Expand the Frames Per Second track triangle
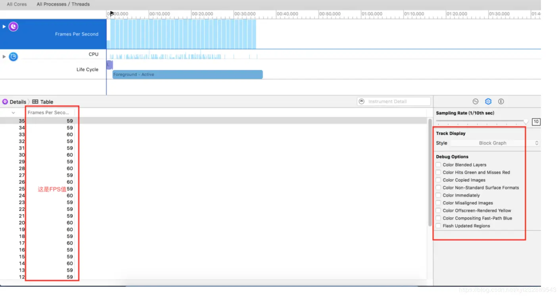The width and height of the screenshot is (560, 297). (x=4, y=27)
